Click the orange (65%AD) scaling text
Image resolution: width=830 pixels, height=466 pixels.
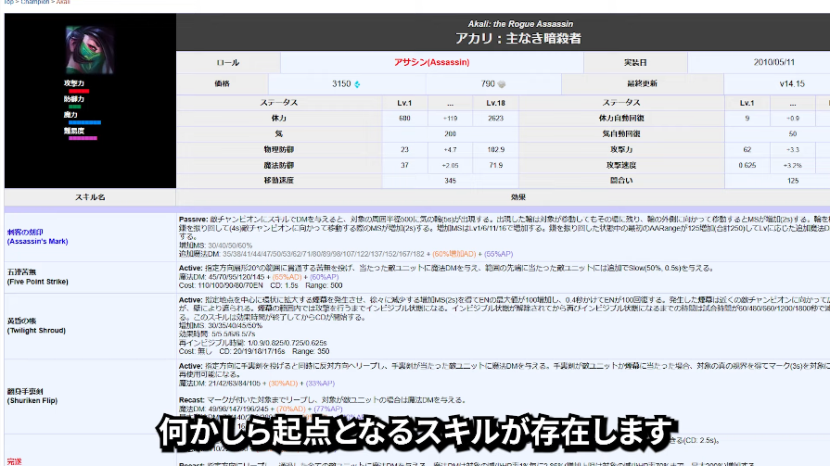[287, 277]
